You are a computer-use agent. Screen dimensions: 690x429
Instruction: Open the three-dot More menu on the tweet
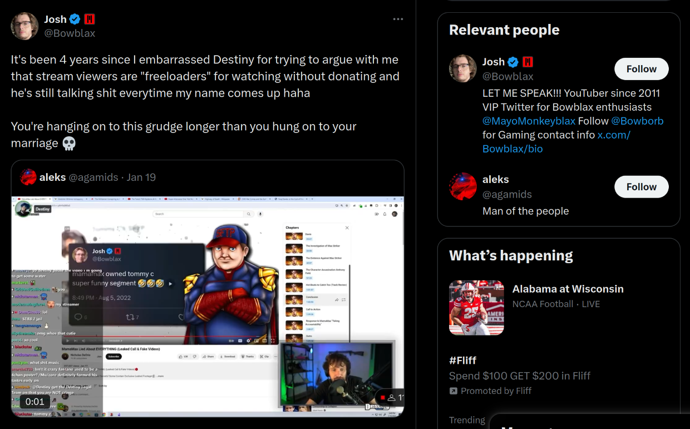point(398,19)
